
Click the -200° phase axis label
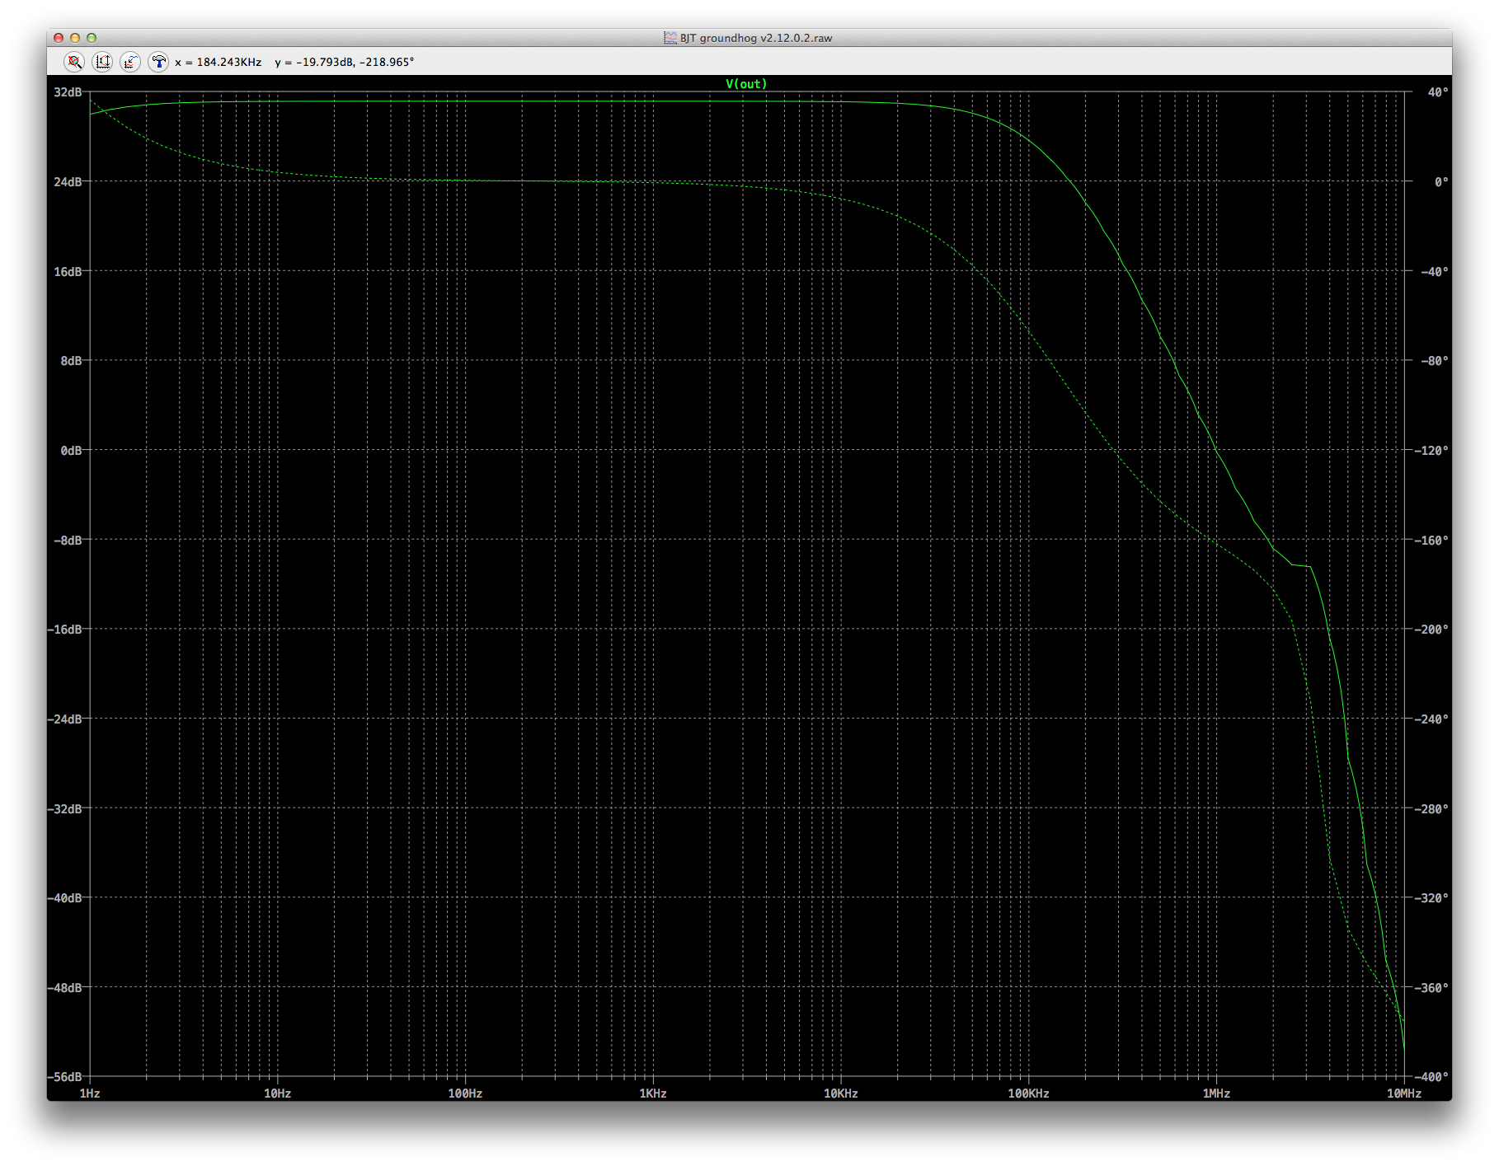coord(1432,630)
